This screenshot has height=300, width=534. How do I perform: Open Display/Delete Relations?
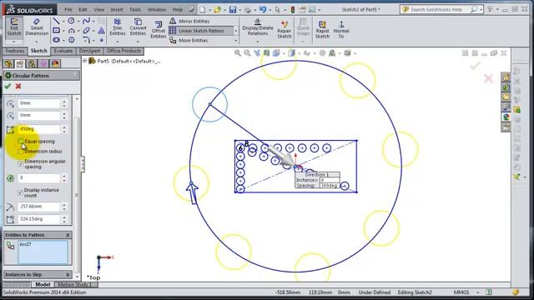tap(258, 27)
